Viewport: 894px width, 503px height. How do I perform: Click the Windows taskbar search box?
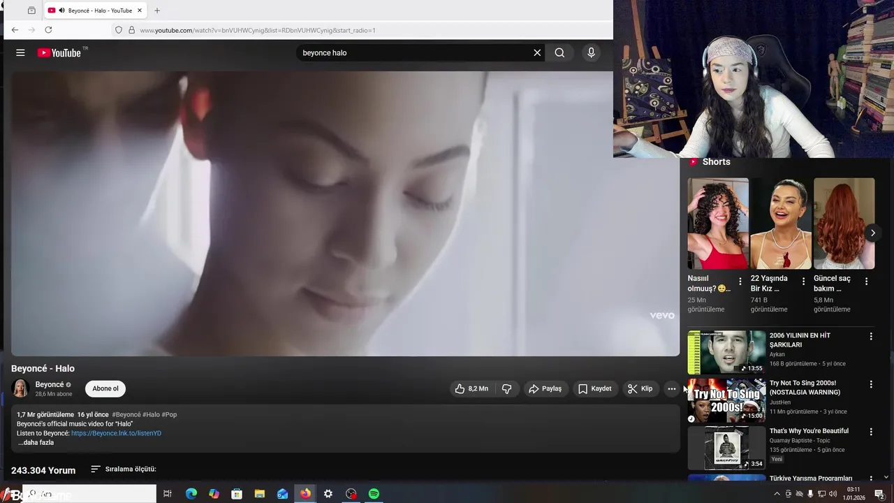pos(89,493)
